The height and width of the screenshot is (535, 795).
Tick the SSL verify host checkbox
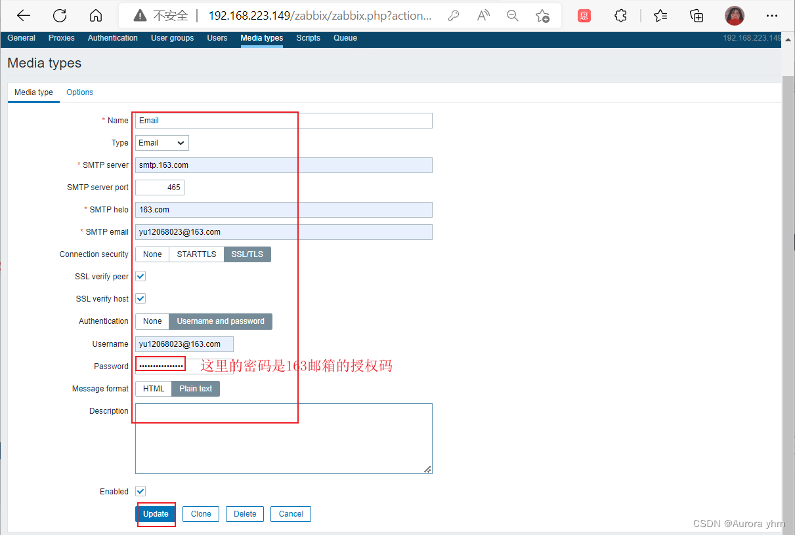pyautogui.click(x=140, y=298)
